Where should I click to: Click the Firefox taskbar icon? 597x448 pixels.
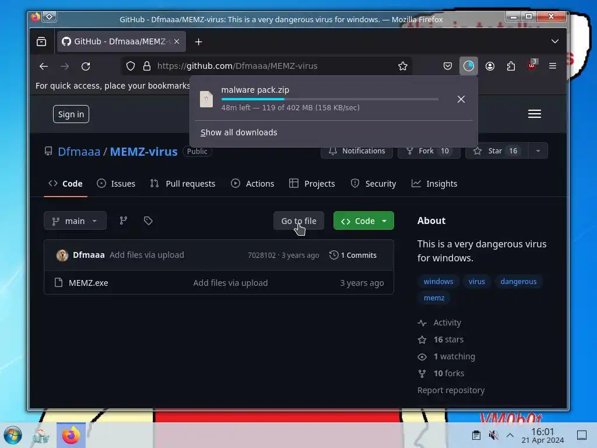[71, 435]
